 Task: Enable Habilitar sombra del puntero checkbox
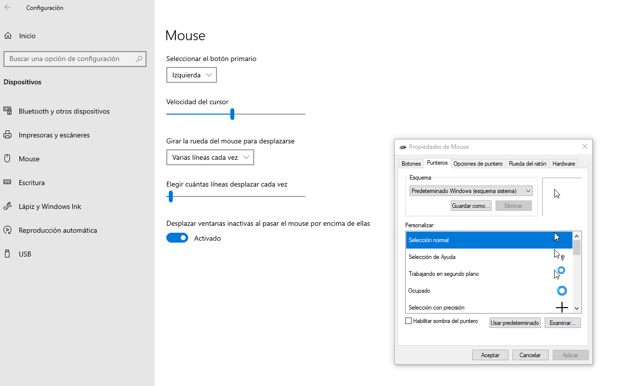409,321
